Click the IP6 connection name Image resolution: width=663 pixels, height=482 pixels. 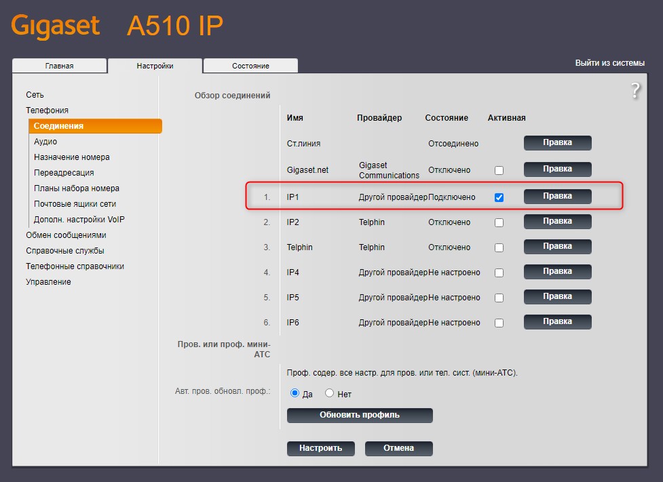(292, 323)
